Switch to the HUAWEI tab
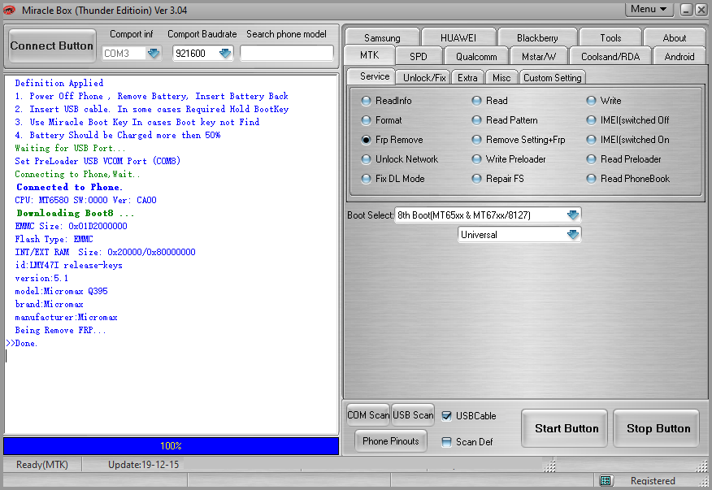Image resolution: width=712 pixels, height=490 pixels. pos(458,37)
